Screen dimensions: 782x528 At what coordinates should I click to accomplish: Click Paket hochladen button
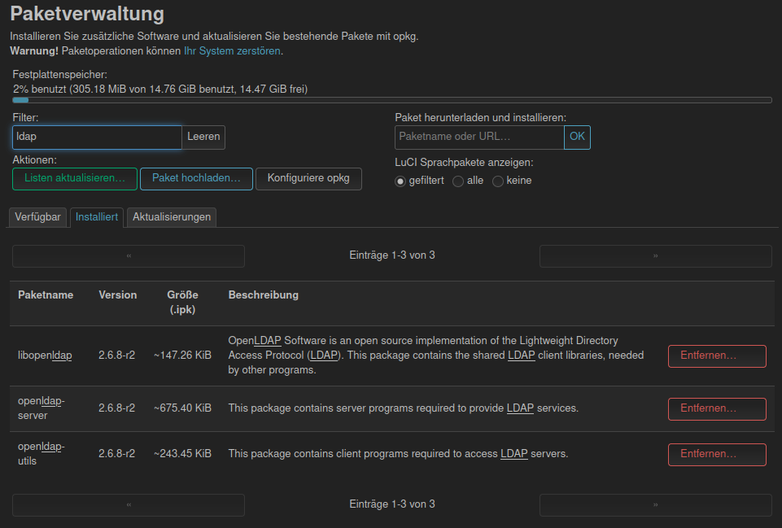click(x=196, y=179)
